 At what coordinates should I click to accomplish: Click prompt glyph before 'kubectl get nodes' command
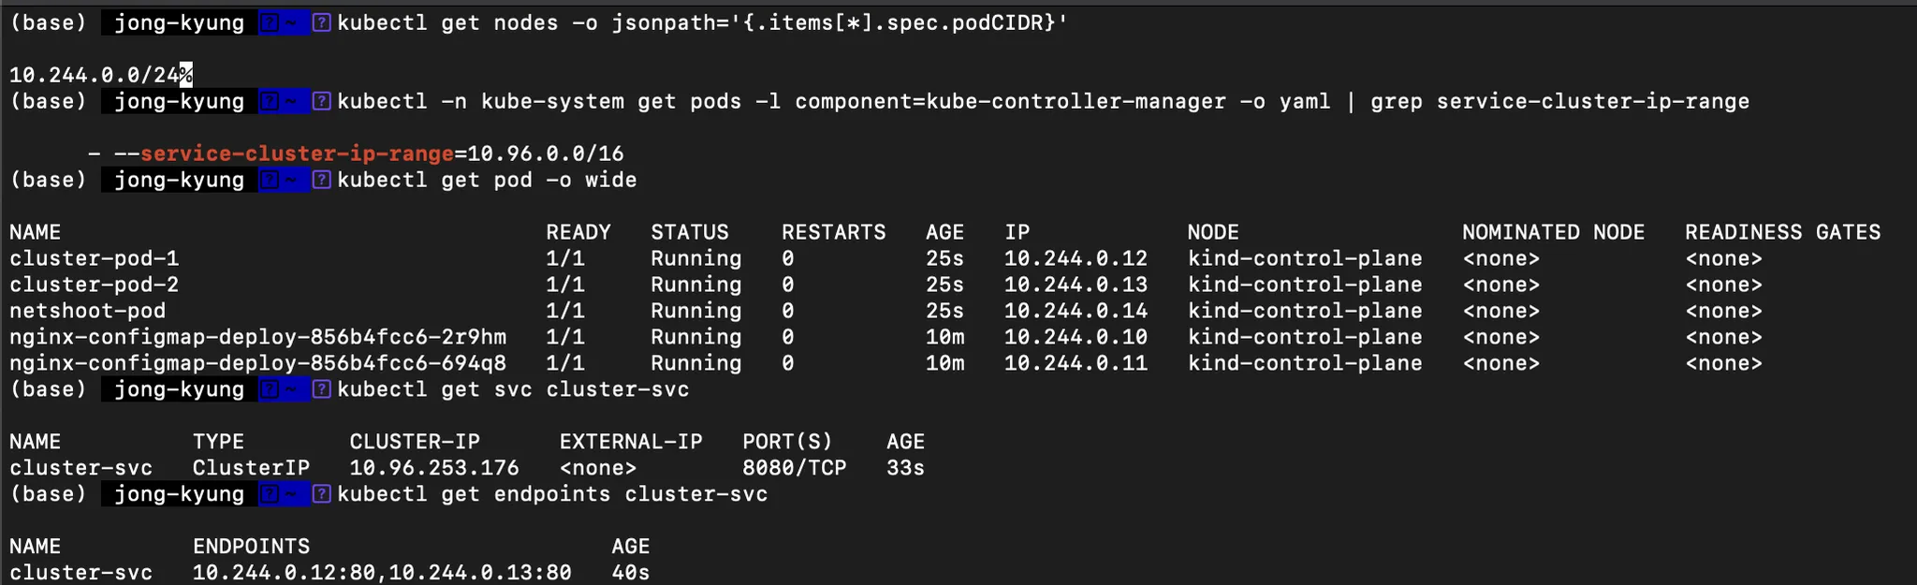321,22
